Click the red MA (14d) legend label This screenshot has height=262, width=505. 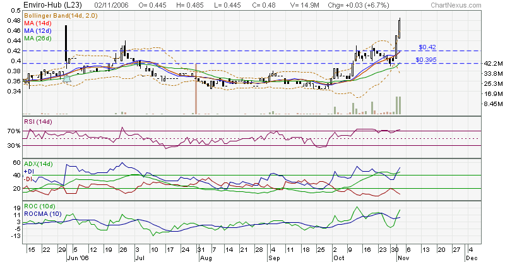(x=38, y=23)
